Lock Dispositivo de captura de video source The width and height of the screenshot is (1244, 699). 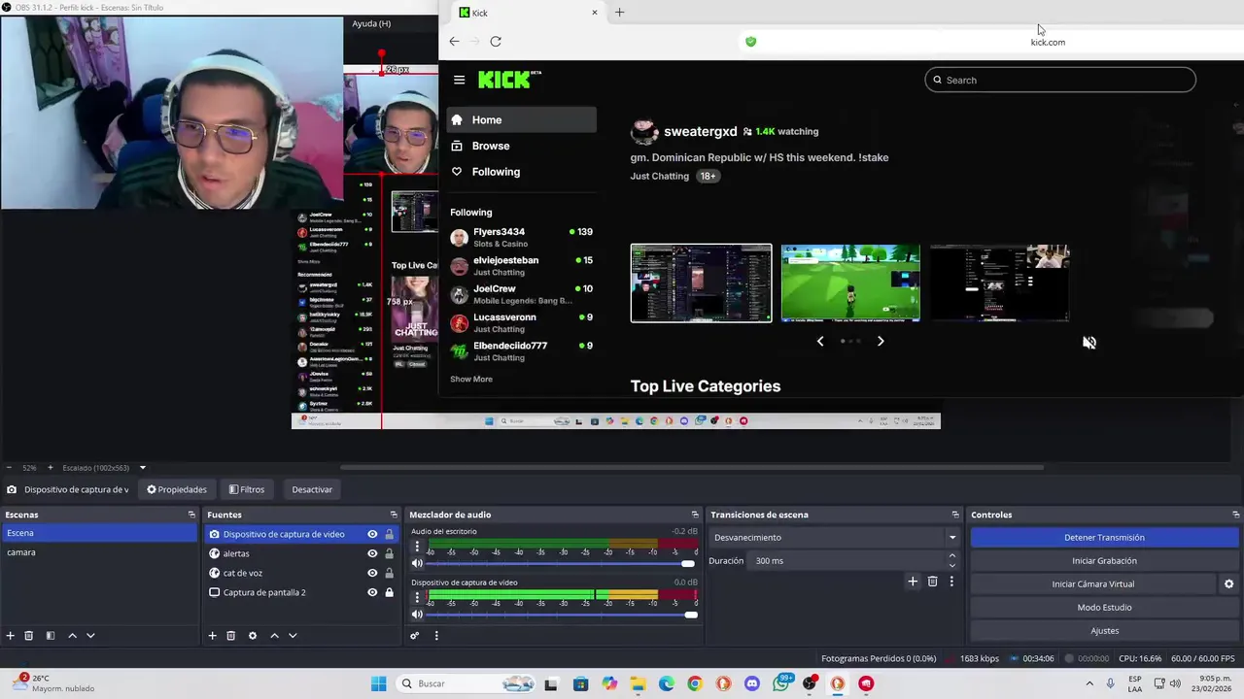pos(390,534)
